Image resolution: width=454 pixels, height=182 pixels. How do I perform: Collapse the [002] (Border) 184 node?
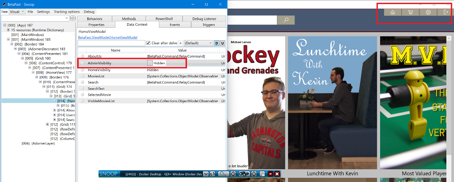pyautogui.click(x=12, y=44)
